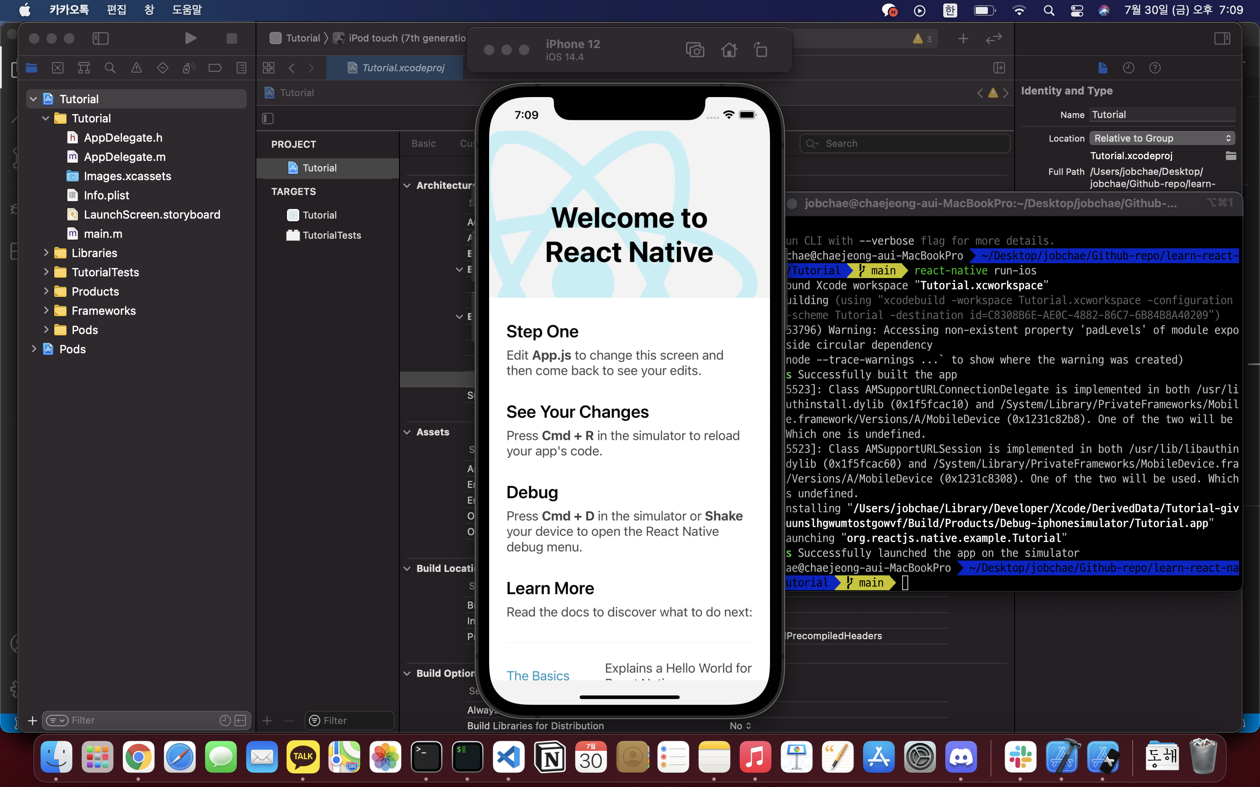Open the Issue navigator warning triangle icon
This screenshot has width=1260, height=787.
(x=136, y=68)
